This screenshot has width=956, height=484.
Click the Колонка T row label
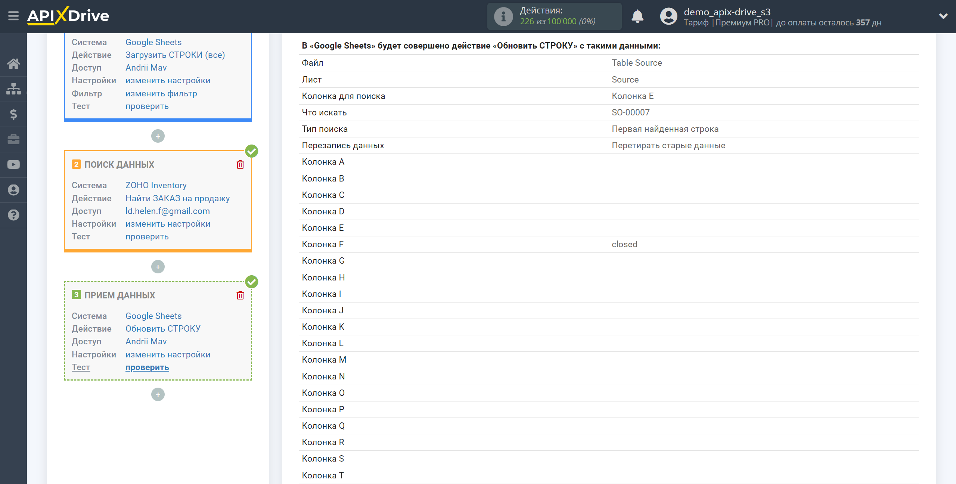click(323, 475)
